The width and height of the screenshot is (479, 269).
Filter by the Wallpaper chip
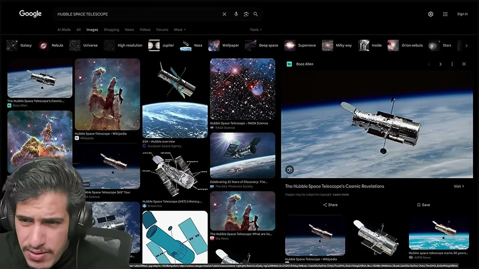pos(224,46)
